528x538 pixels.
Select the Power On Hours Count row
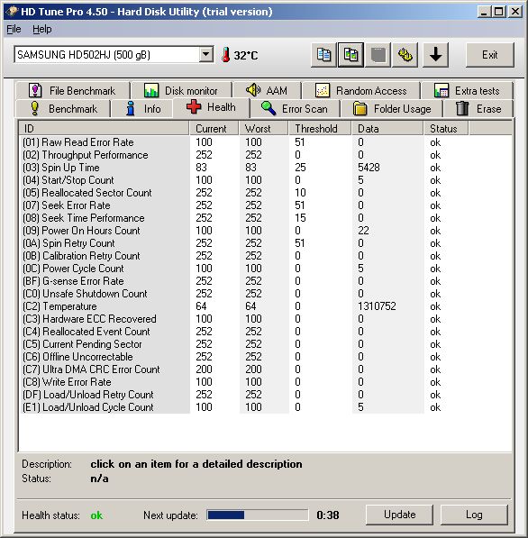[x=265, y=231]
